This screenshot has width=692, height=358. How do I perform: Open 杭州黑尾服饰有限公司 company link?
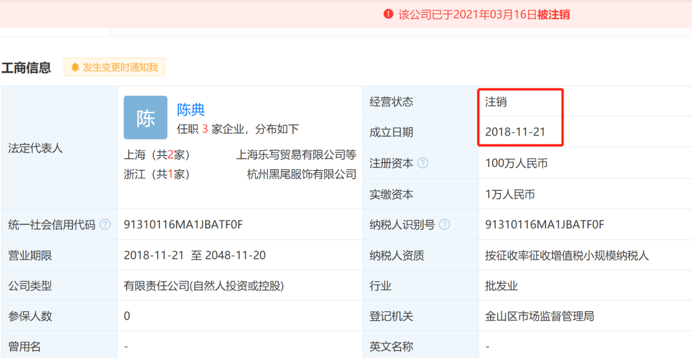(301, 175)
